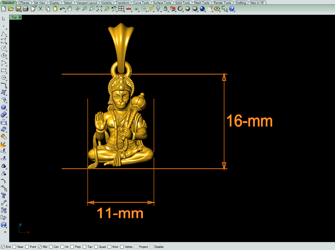
Task: Enable the Vertex osnap checkbox
Action: [x=122, y=247]
